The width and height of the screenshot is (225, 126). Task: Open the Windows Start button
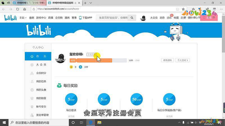(4, 123)
